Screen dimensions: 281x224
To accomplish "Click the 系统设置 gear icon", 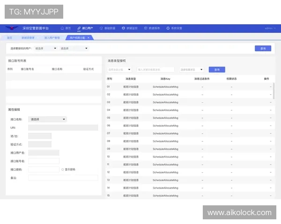I will click(x=168, y=28).
